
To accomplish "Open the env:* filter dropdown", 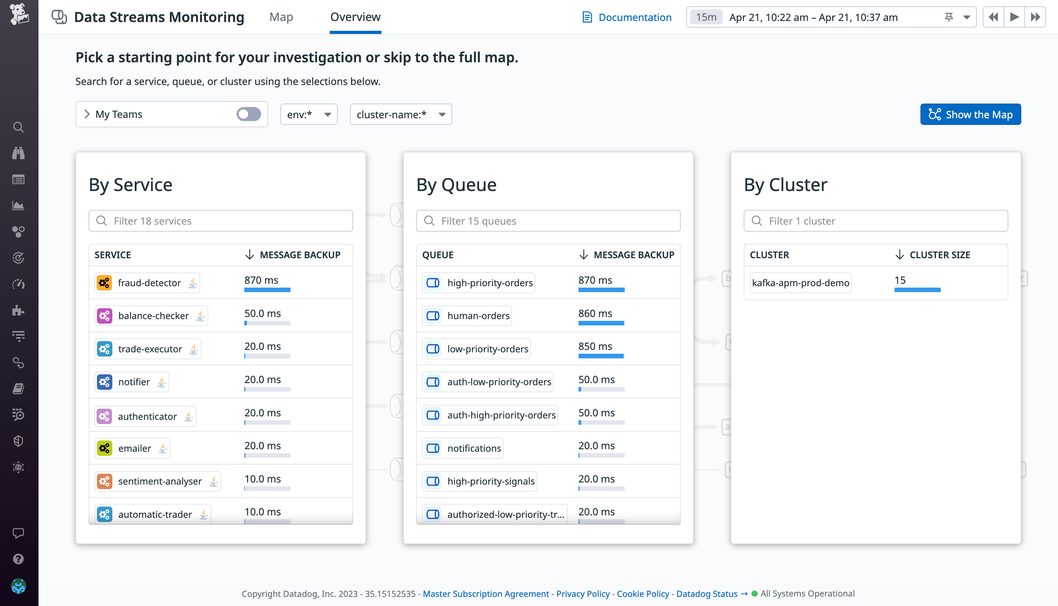I will 308,114.
